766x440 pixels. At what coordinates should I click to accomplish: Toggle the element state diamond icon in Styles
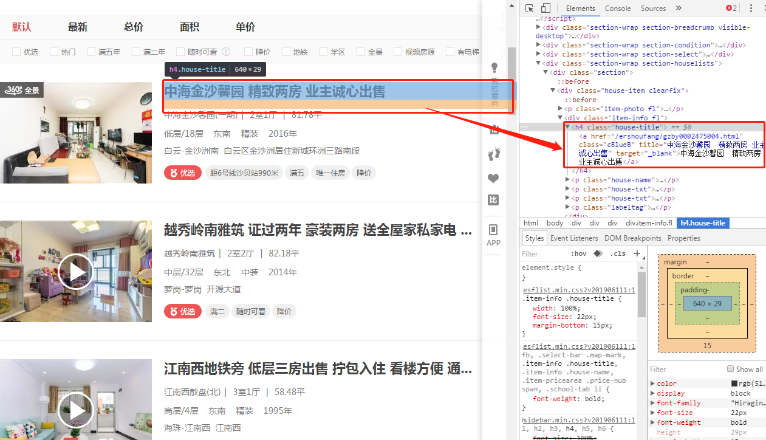click(x=598, y=253)
